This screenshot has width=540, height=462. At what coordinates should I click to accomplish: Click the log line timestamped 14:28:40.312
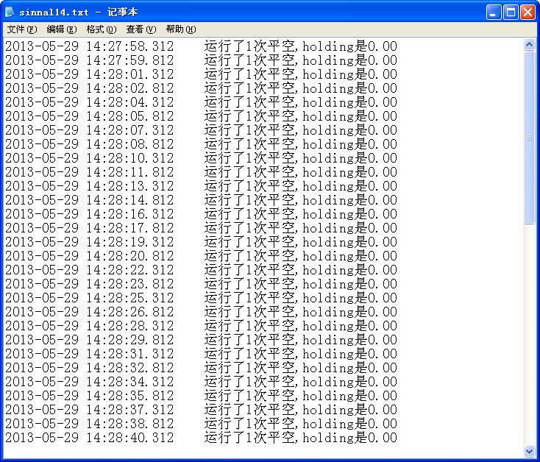[x=201, y=438]
